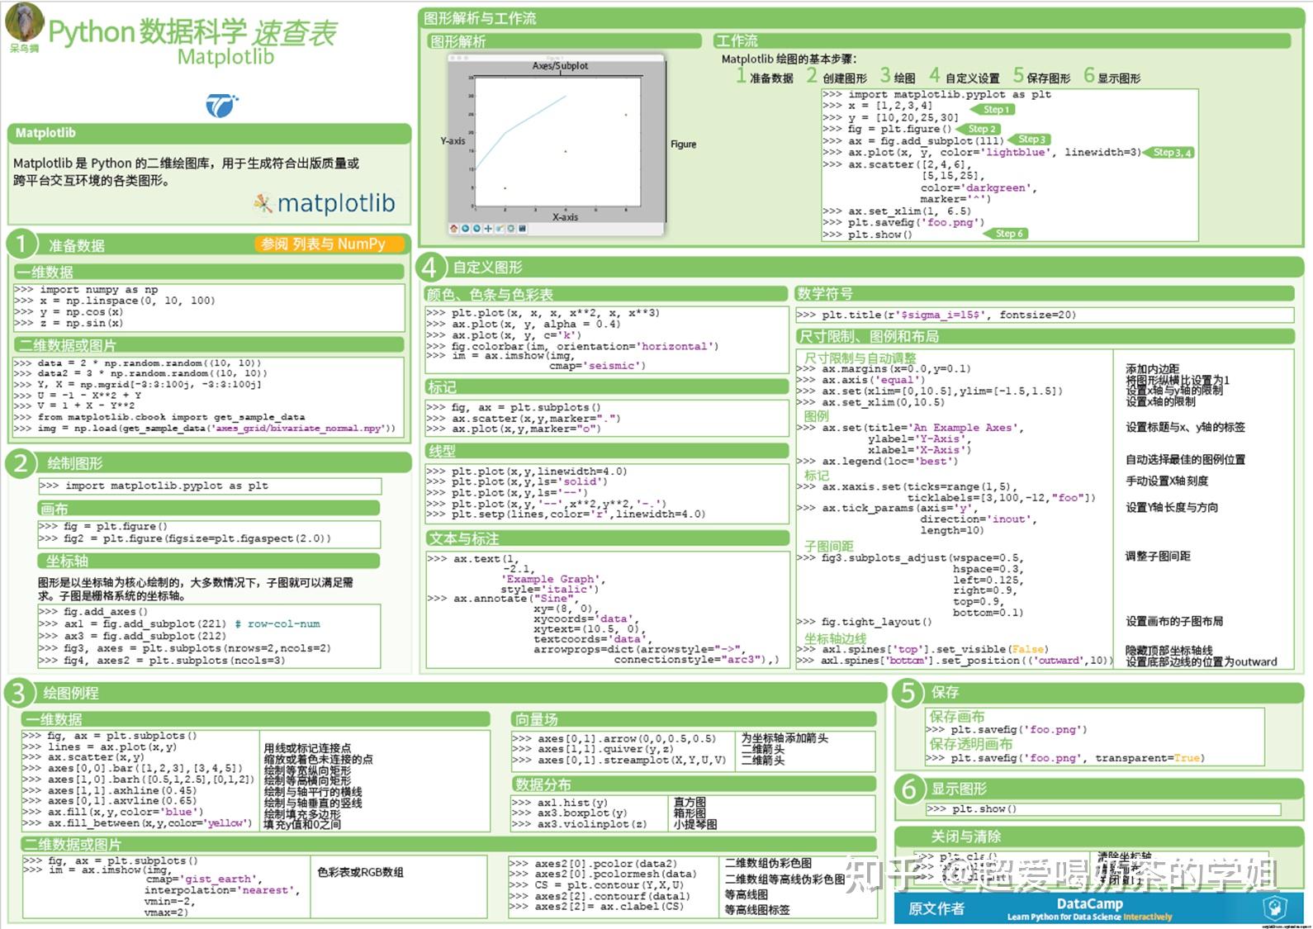Select the Pan cross-arrows tool in figure toolbar
Viewport: 1313px width, 929px height.
coord(488,229)
